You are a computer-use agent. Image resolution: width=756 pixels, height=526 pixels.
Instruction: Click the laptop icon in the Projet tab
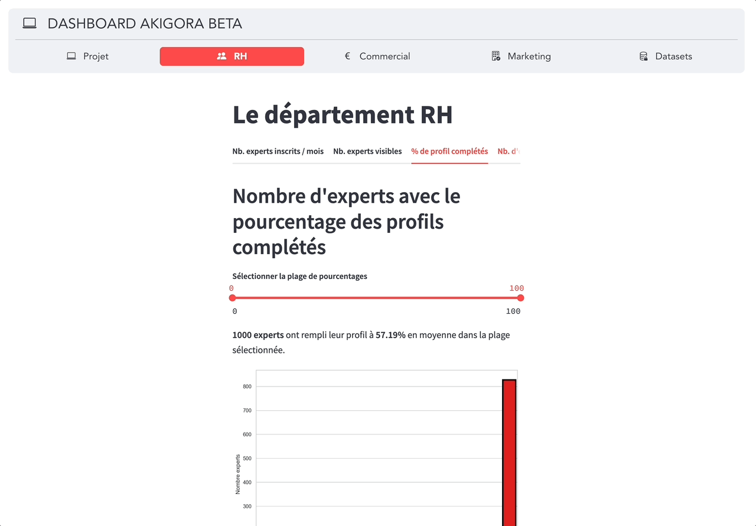tap(71, 56)
